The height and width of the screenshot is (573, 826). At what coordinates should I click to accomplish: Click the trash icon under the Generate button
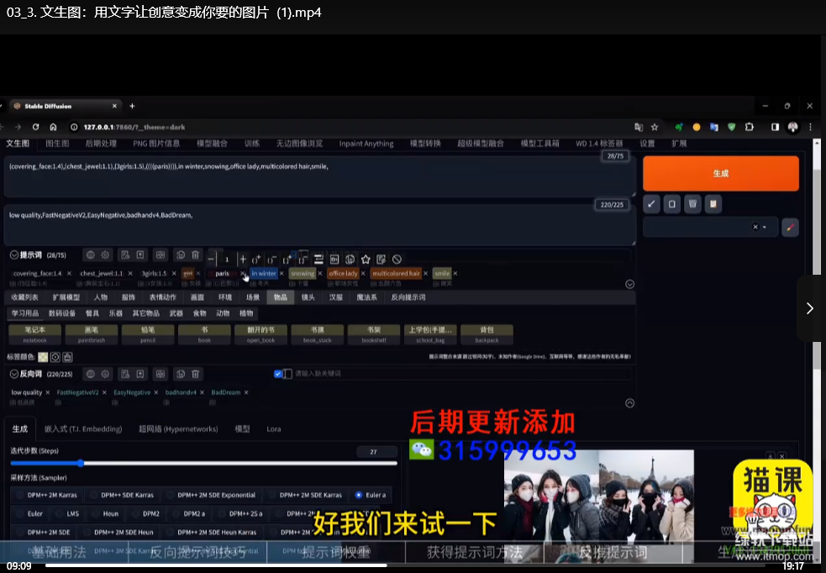(x=692, y=204)
